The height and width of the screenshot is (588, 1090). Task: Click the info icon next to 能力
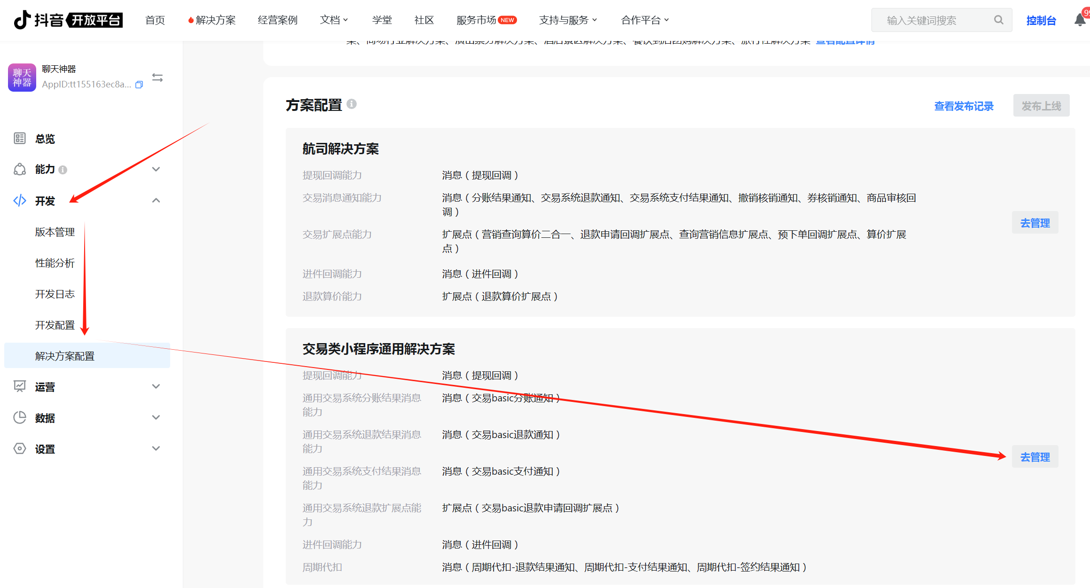coord(63,170)
